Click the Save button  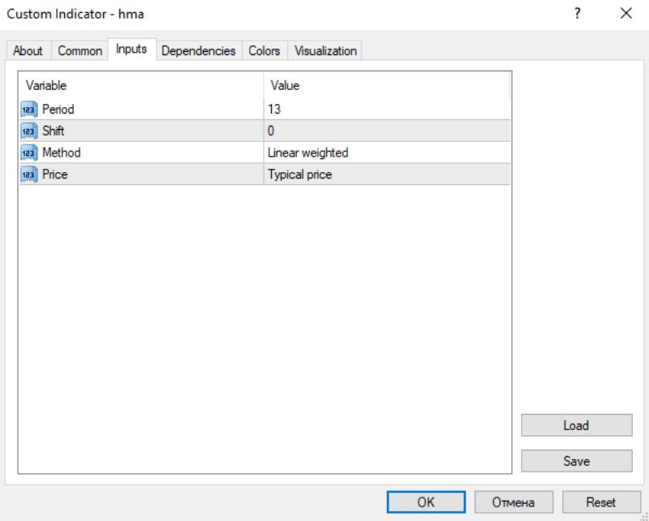pyautogui.click(x=576, y=461)
